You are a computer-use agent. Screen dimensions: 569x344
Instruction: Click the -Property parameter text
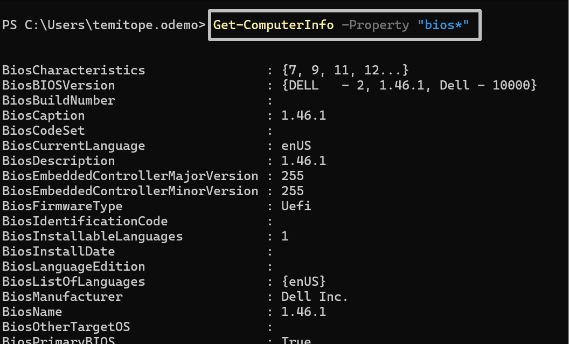(x=375, y=25)
